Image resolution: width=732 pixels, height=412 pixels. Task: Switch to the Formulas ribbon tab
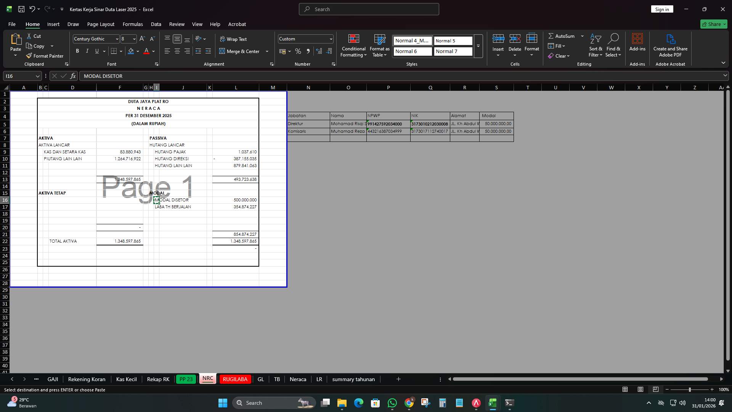coord(133,24)
